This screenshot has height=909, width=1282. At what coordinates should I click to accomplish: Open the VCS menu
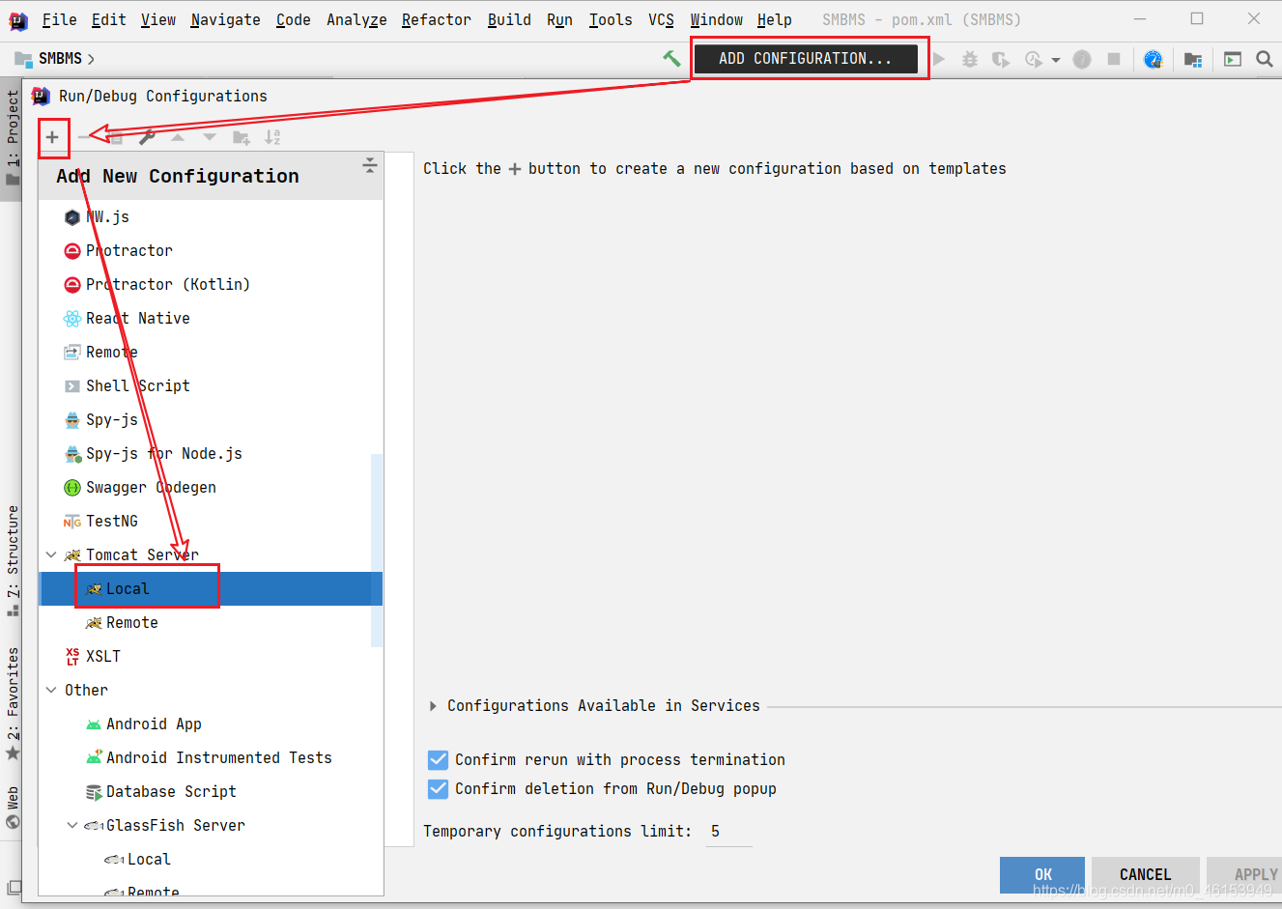661,19
